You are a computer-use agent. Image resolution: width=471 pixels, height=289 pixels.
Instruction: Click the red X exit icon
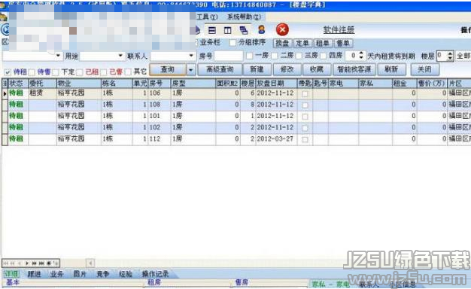[x=282, y=30]
